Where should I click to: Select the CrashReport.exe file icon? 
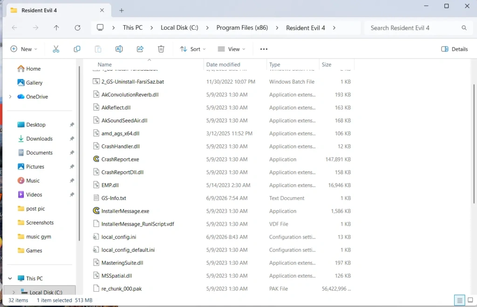(x=96, y=159)
